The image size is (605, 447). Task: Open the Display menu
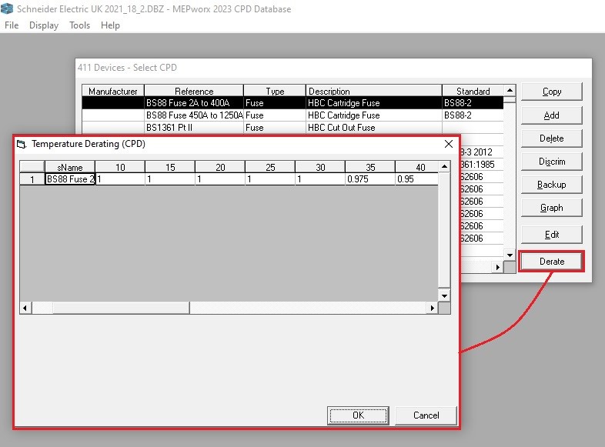click(x=44, y=25)
